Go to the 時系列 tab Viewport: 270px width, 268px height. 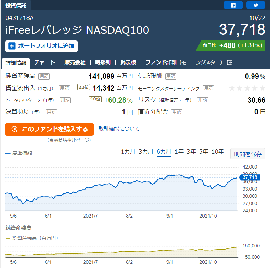[x=103, y=62]
